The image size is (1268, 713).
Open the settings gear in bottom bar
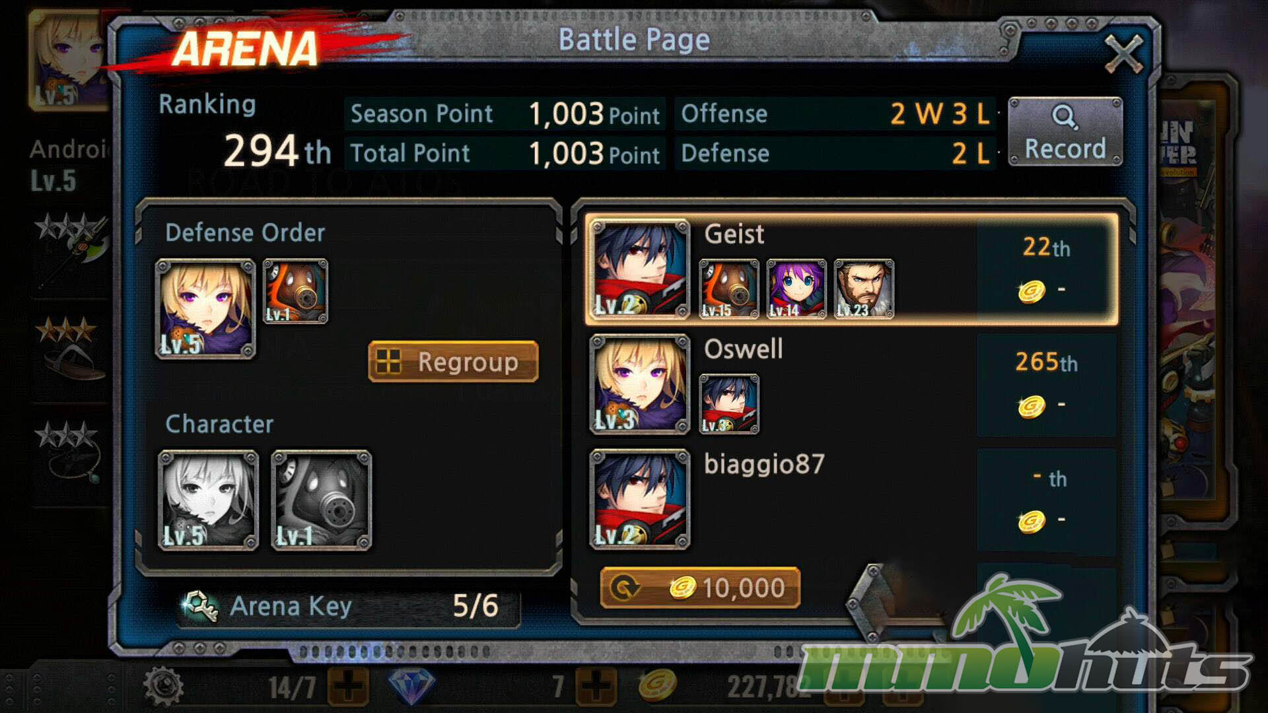pyautogui.click(x=163, y=686)
